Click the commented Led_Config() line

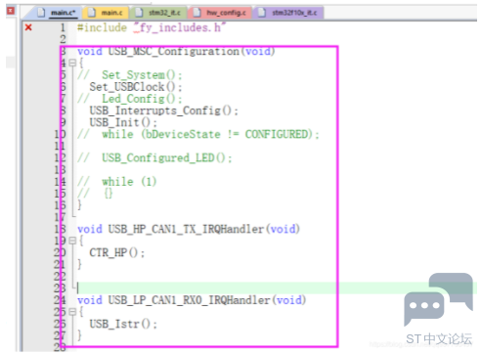pos(130,99)
